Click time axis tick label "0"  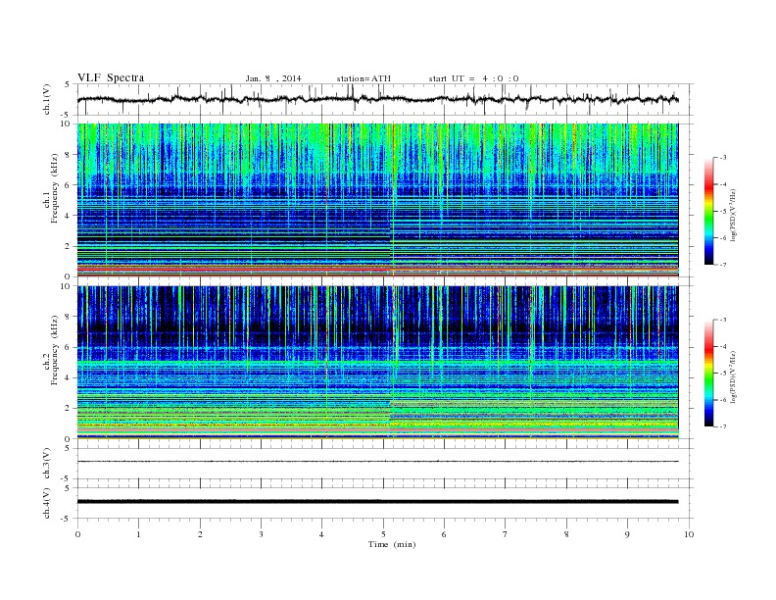[77, 534]
